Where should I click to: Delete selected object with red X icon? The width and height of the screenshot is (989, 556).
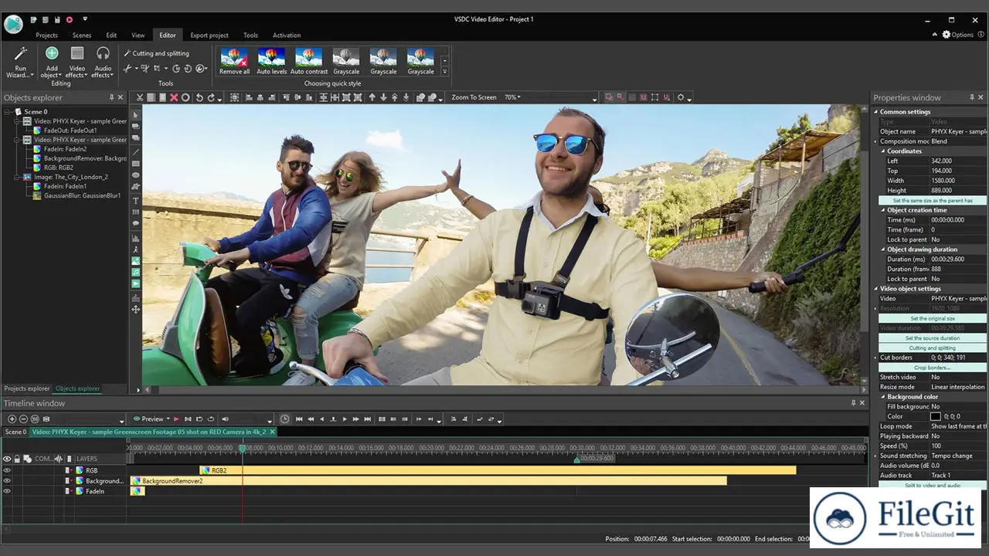click(174, 97)
